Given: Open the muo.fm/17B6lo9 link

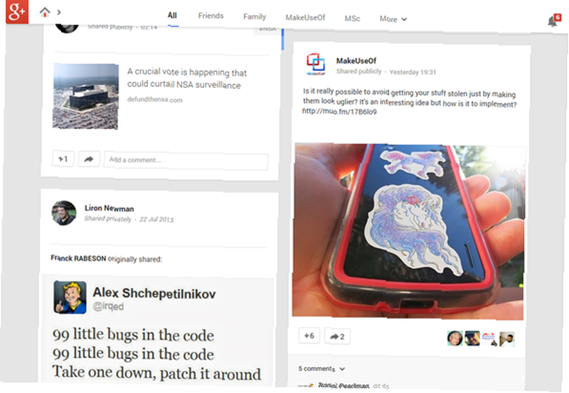Looking at the screenshot, I should click(x=339, y=111).
